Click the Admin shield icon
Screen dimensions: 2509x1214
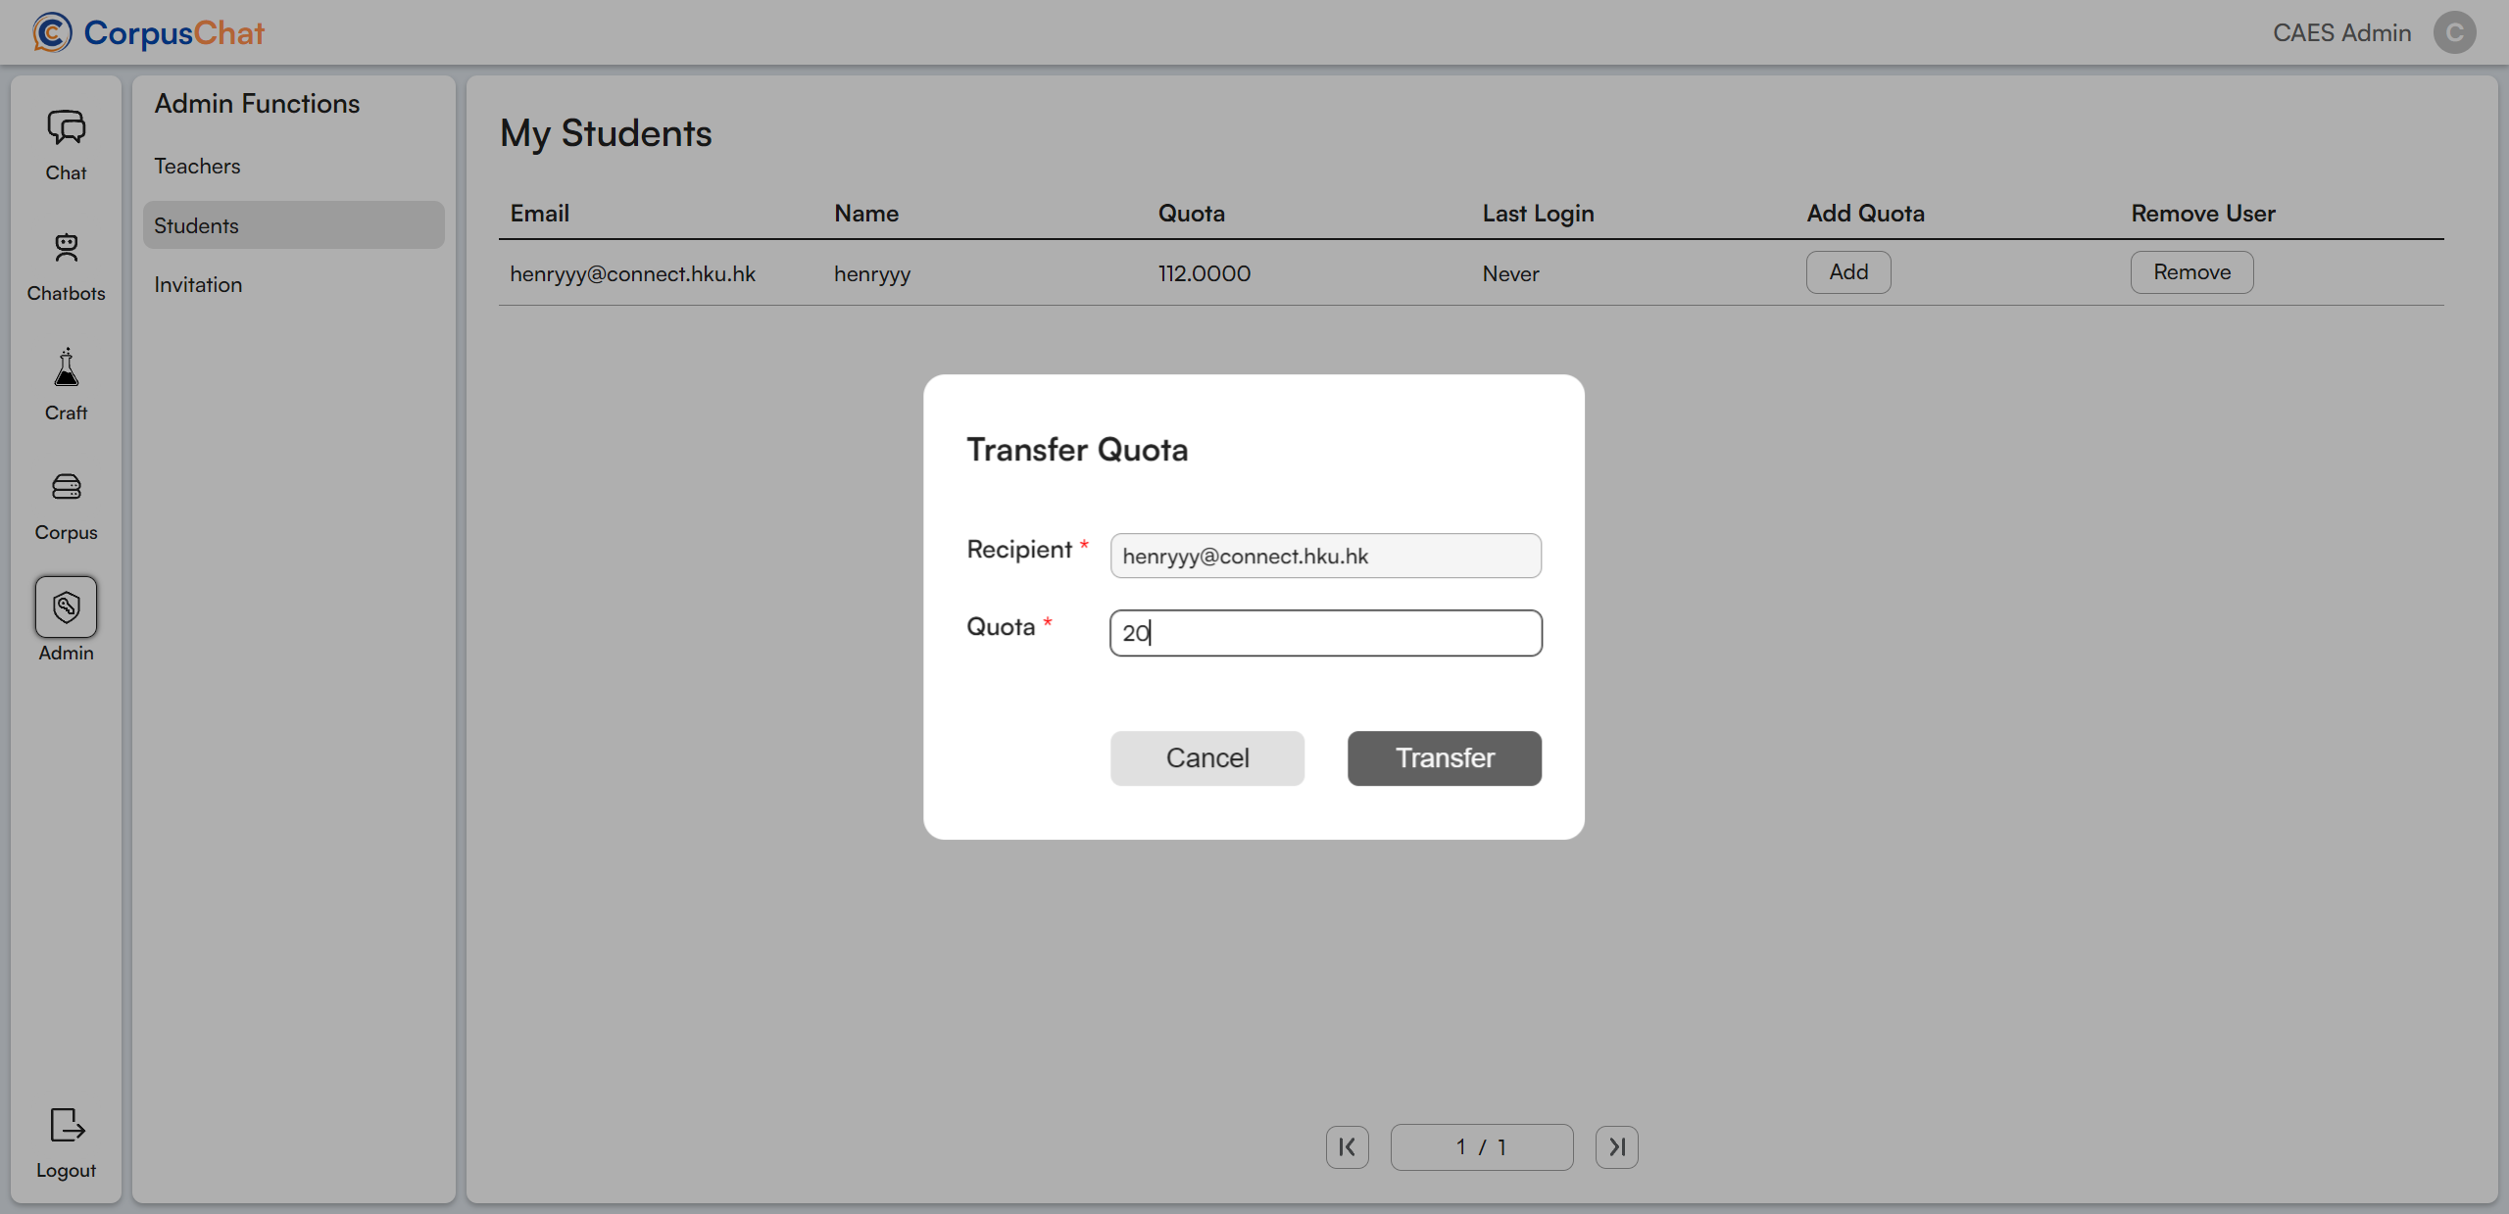coord(66,607)
